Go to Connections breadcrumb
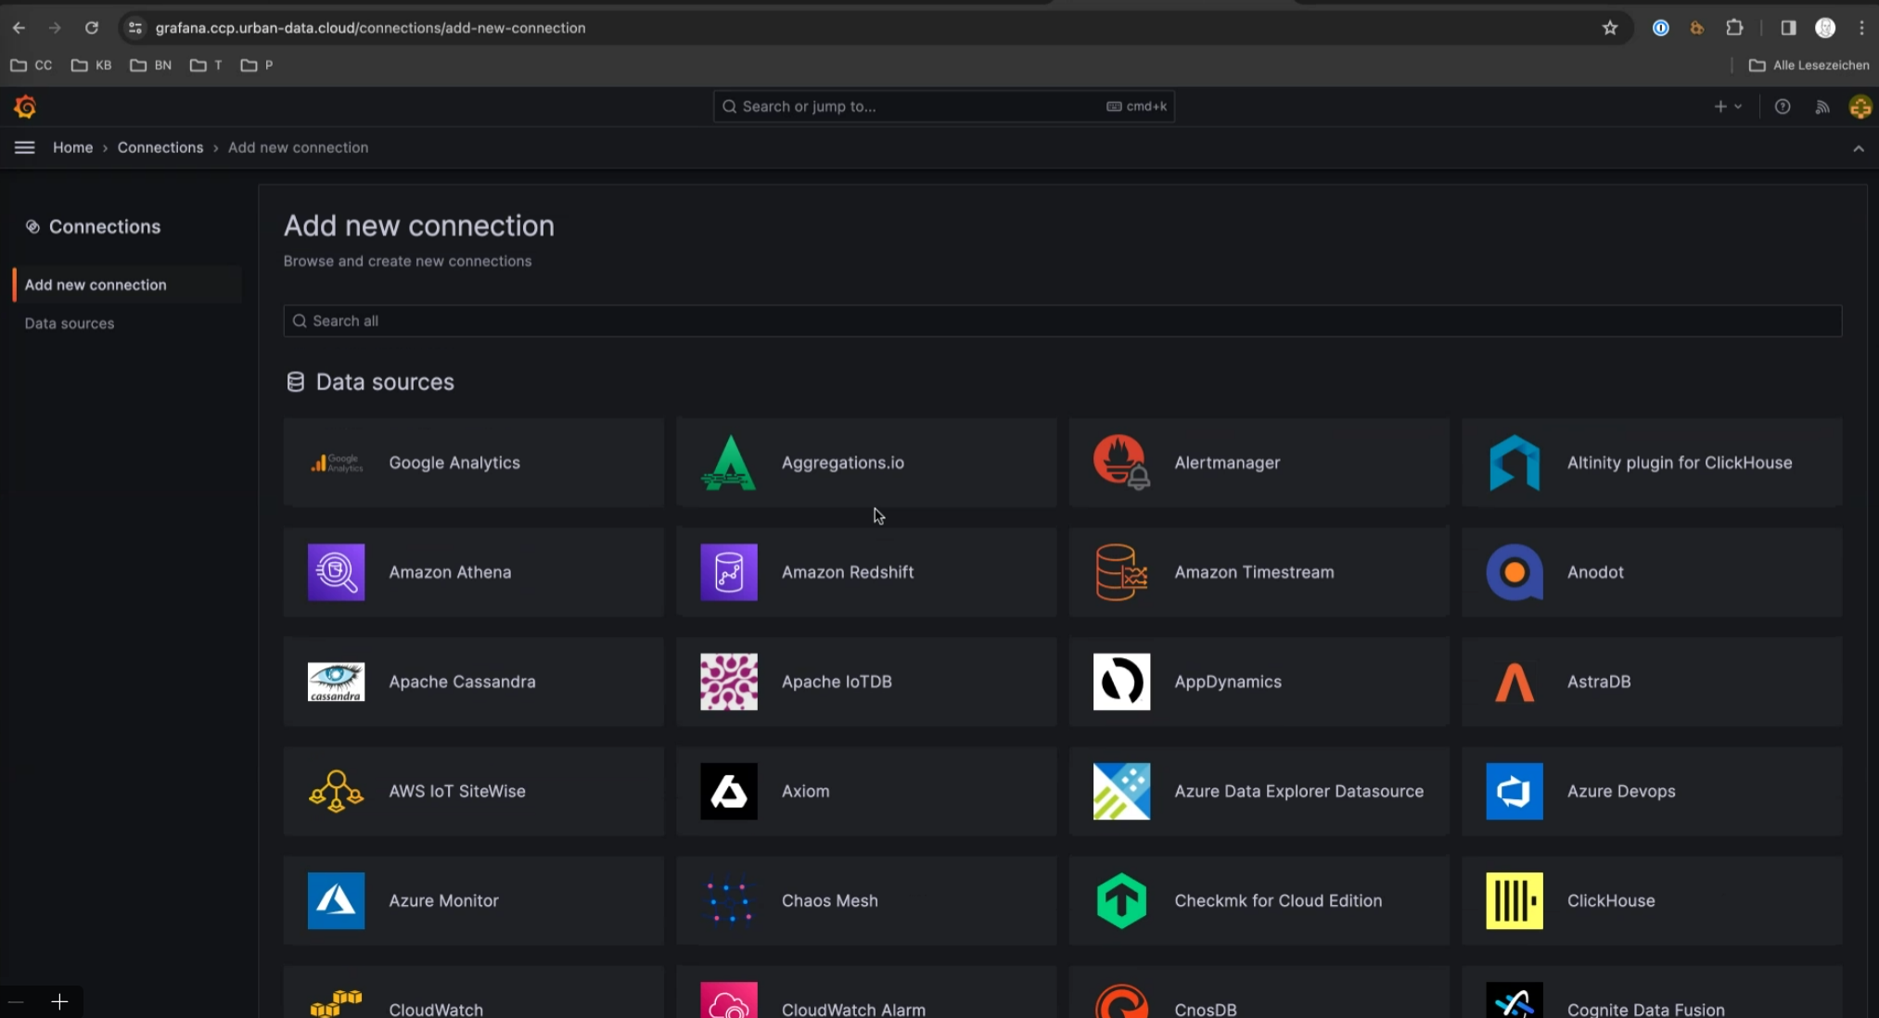The width and height of the screenshot is (1879, 1018). tap(160, 147)
